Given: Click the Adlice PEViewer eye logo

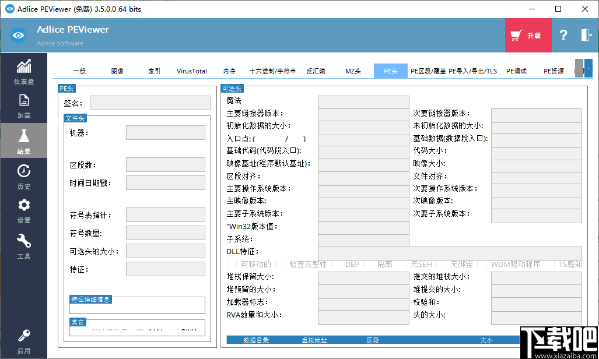Looking at the screenshot, I should 17,35.
